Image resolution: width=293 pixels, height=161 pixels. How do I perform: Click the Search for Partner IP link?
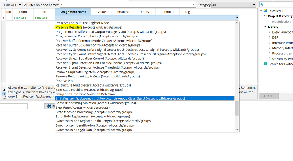click(281, 64)
